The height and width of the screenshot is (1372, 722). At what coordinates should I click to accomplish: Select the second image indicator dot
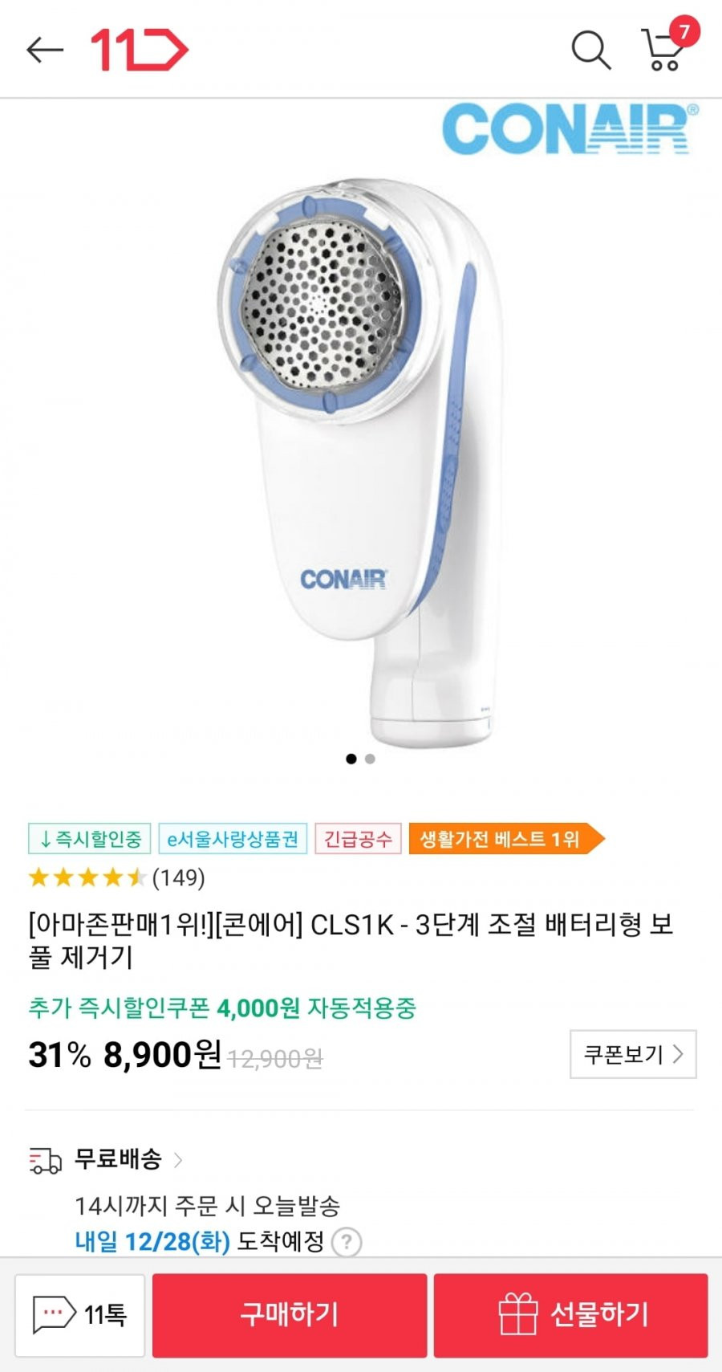[x=370, y=759]
